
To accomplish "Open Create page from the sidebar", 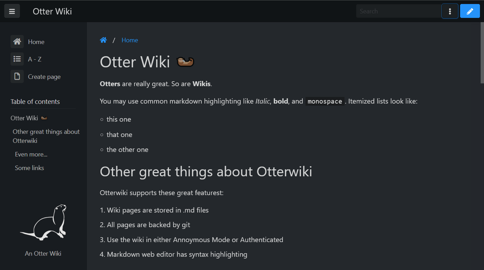I will (44, 76).
